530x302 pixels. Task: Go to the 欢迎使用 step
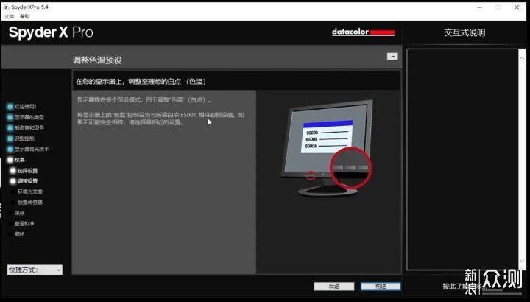coord(21,107)
